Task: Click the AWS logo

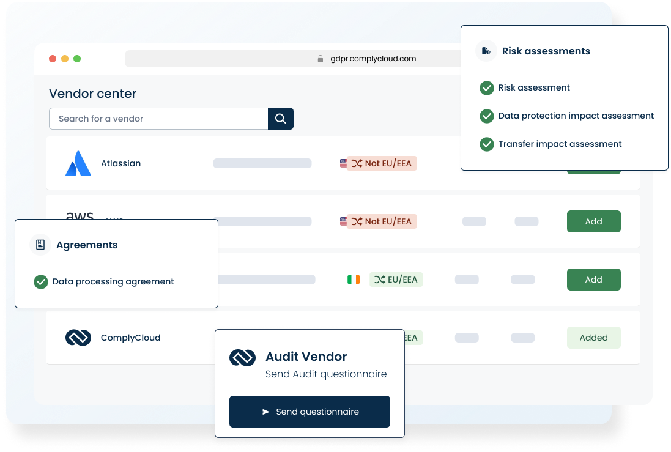Action: click(x=80, y=215)
